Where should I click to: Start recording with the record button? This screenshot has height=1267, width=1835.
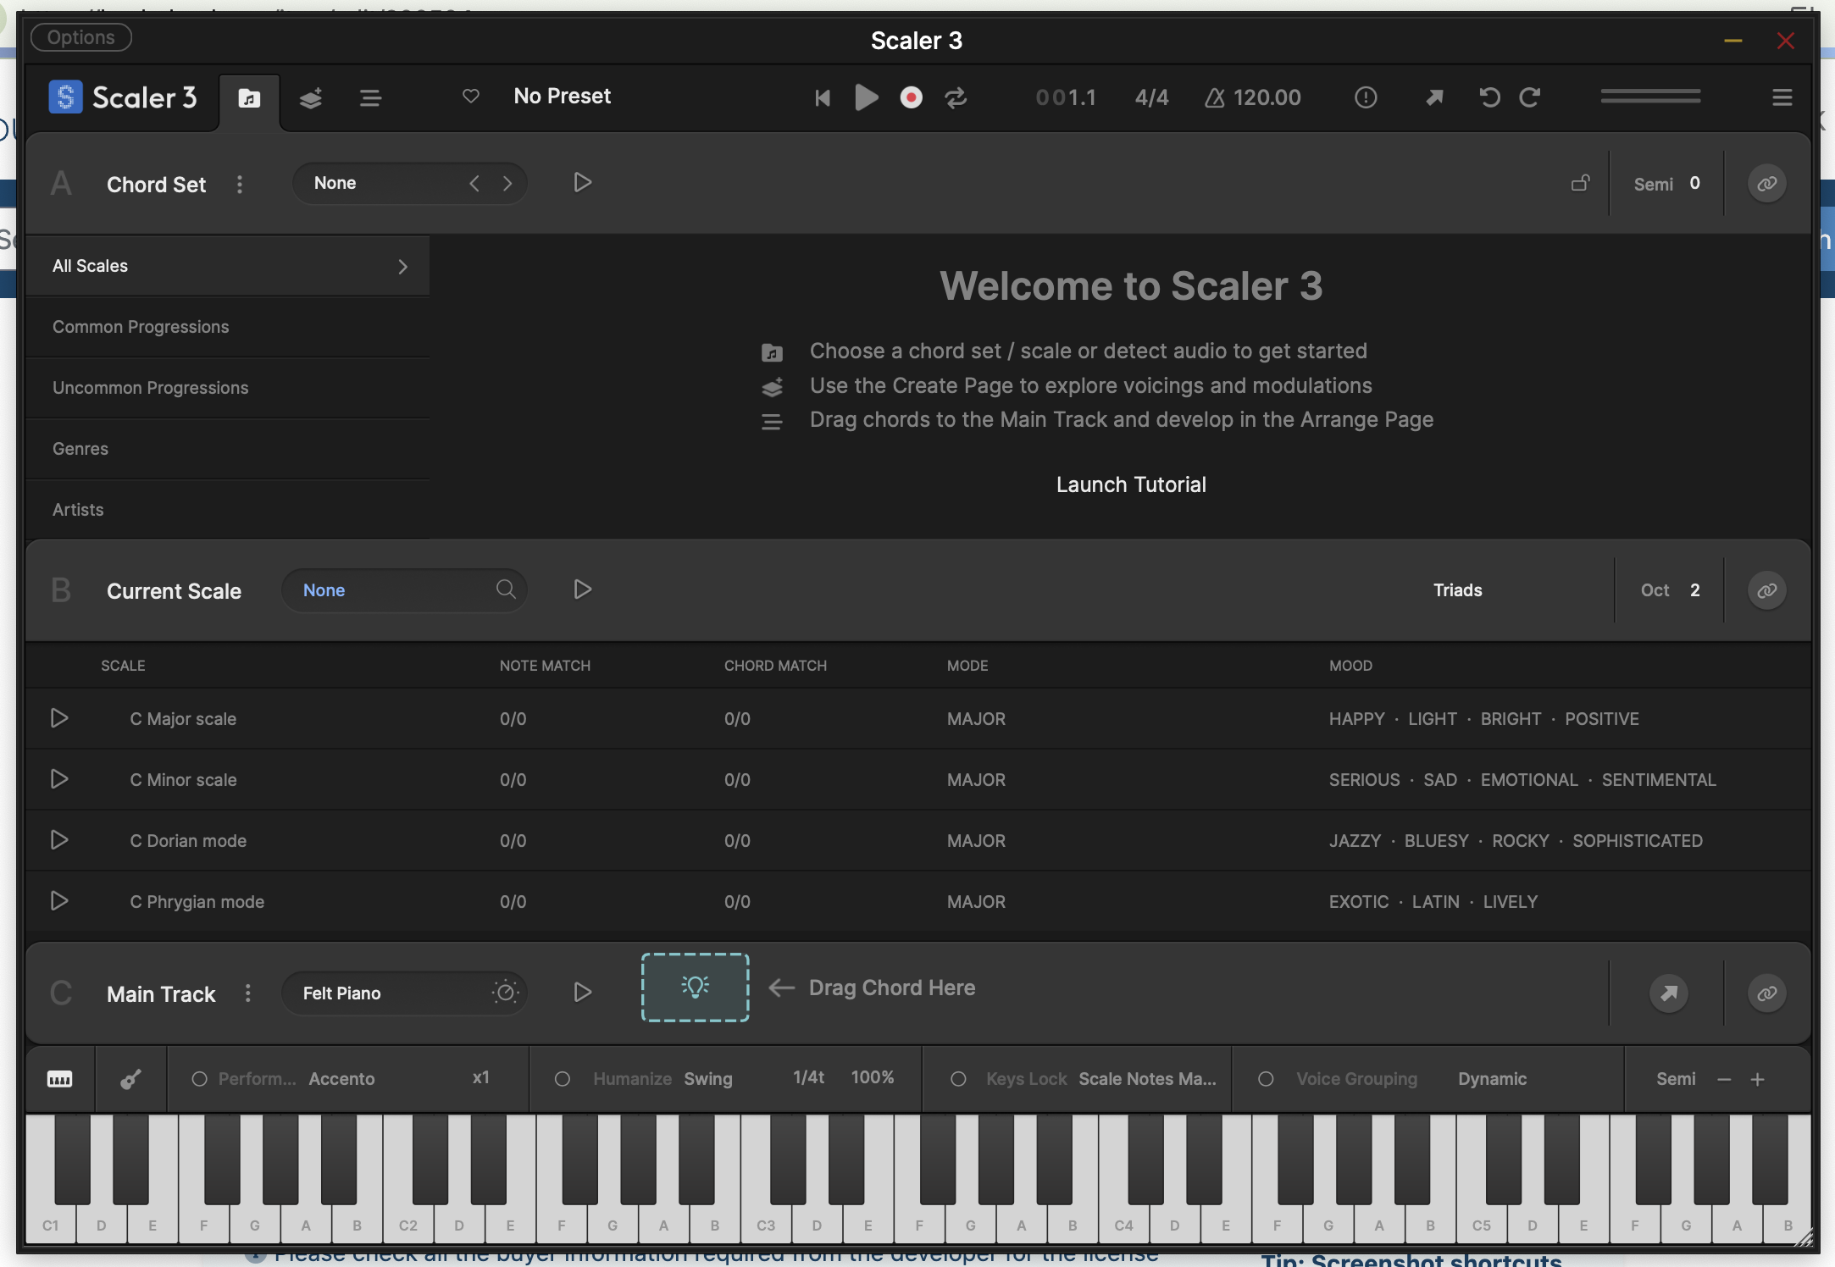[911, 97]
